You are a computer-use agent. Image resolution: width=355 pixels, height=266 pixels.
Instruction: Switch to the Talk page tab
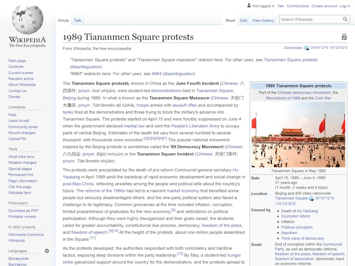click(77, 20)
